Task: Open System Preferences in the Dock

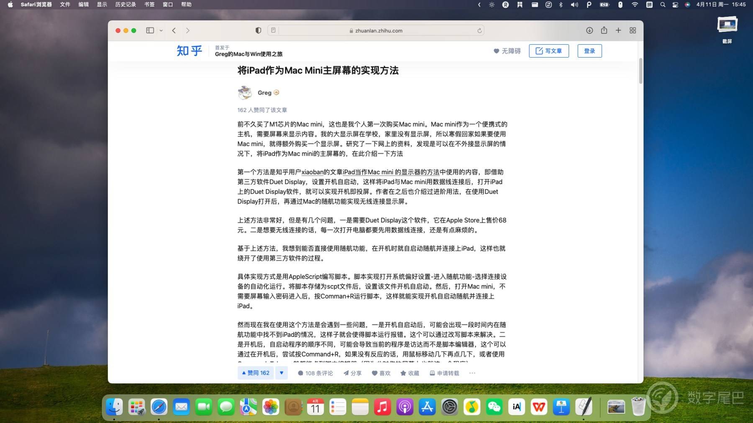Action: [x=450, y=407]
